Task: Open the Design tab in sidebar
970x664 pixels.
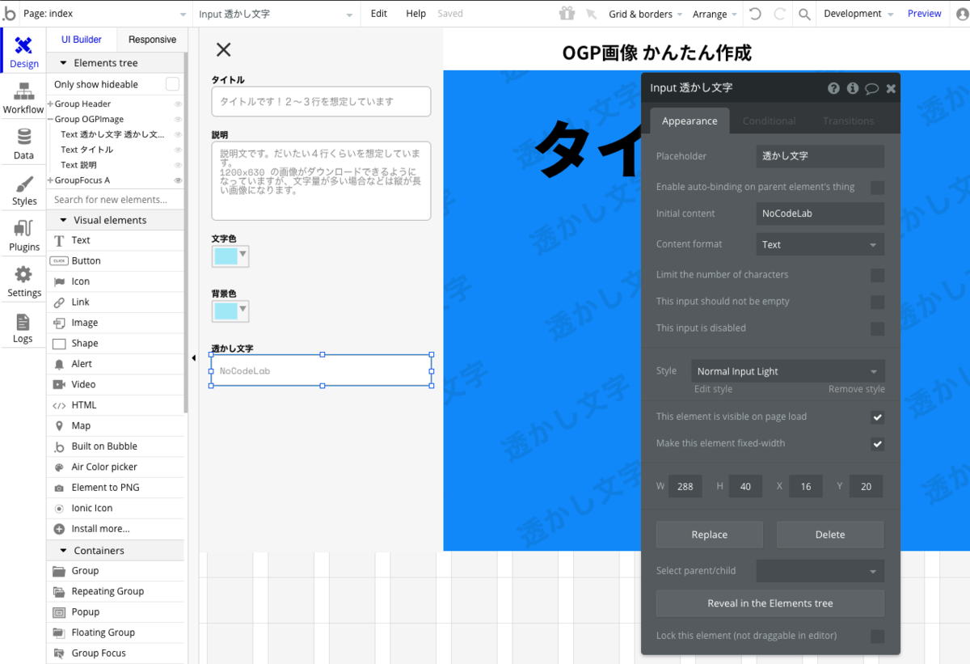Action: [23, 53]
